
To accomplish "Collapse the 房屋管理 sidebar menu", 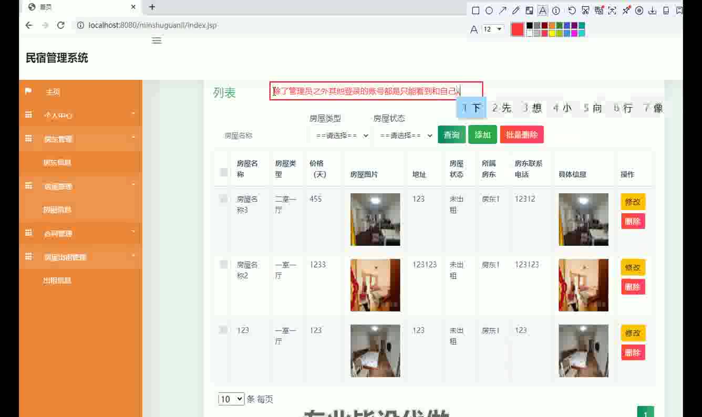I will (80, 186).
